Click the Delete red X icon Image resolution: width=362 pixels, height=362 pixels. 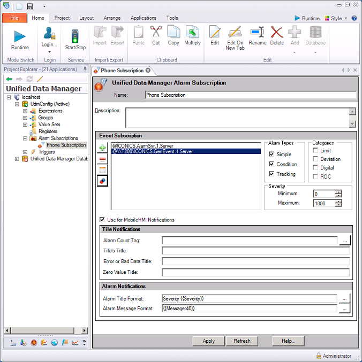(x=277, y=32)
